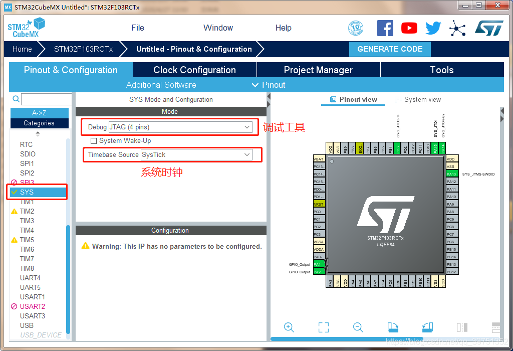The height and width of the screenshot is (351, 513).
Task: Flip chip view icon
Action: point(462,327)
